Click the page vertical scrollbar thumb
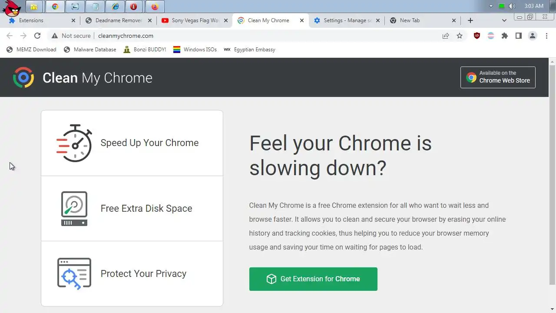This screenshot has height=313, width=556. coord(552,175)
